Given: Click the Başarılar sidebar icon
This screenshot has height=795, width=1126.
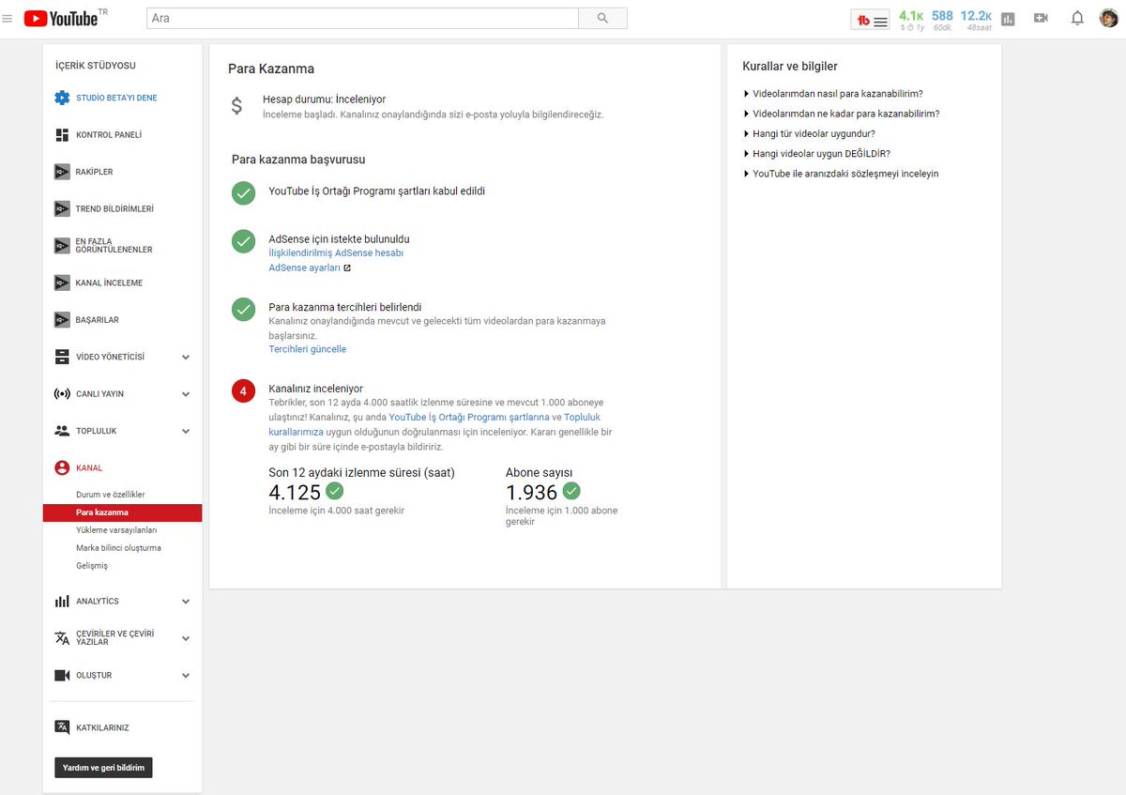Looking at the screenshot, I should point(62,320).
